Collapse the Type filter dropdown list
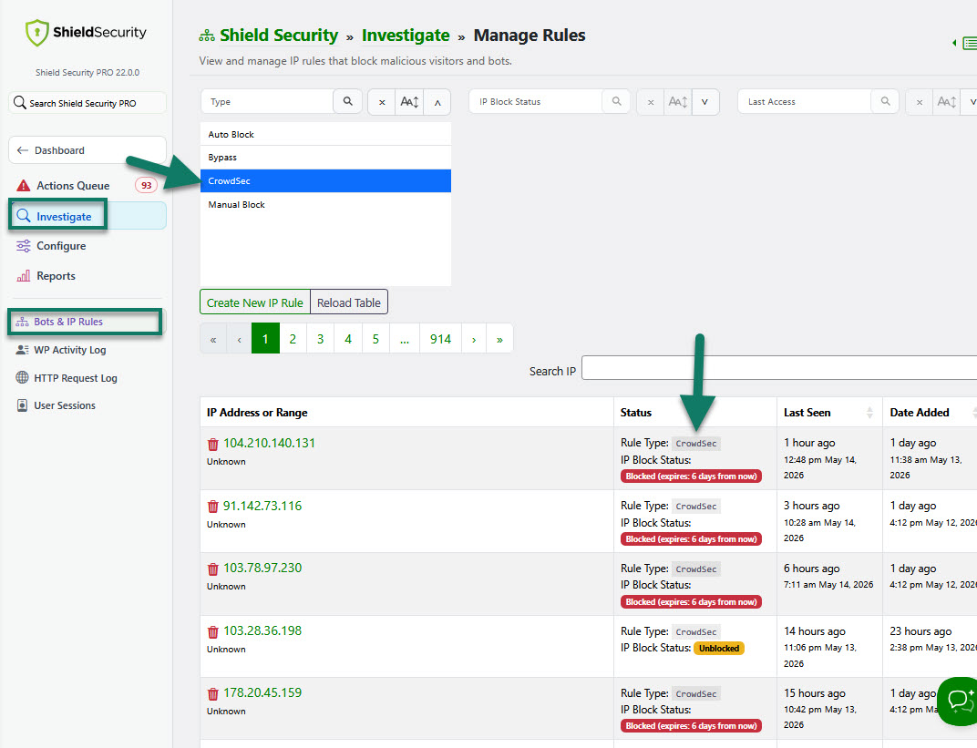The height and width of the screenshot is (748, 977). tap(437, 102)
